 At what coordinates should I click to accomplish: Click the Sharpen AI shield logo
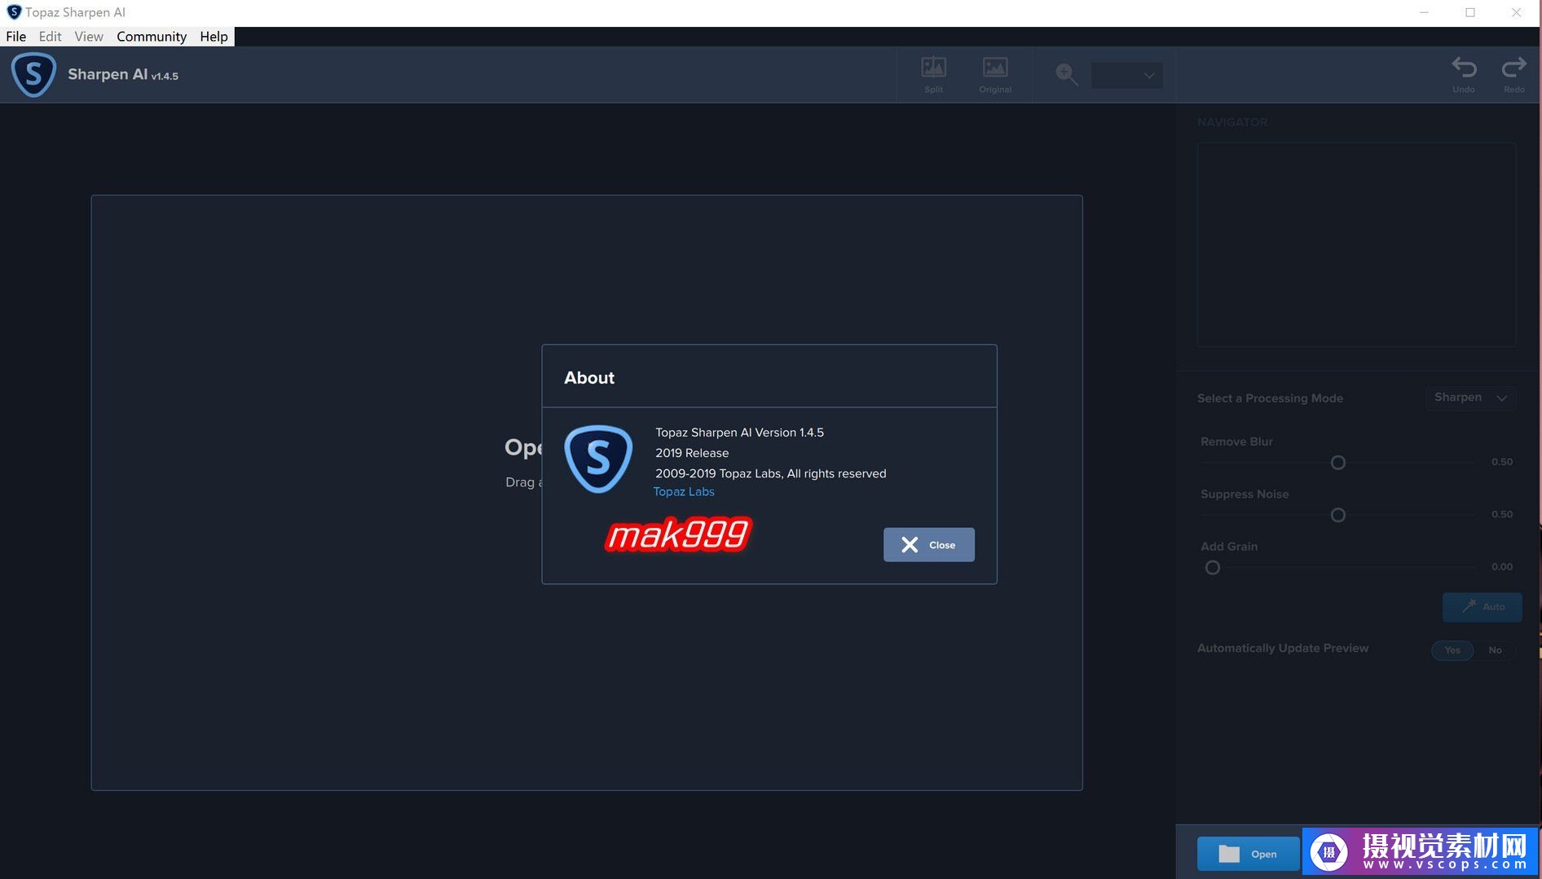click(33, 74)
